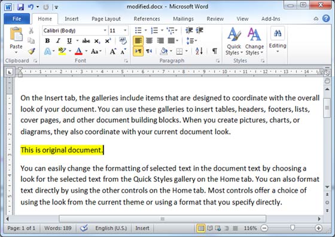Click the Zoom In plus button
Screen dimensions: 335x237
coord(318,228)
